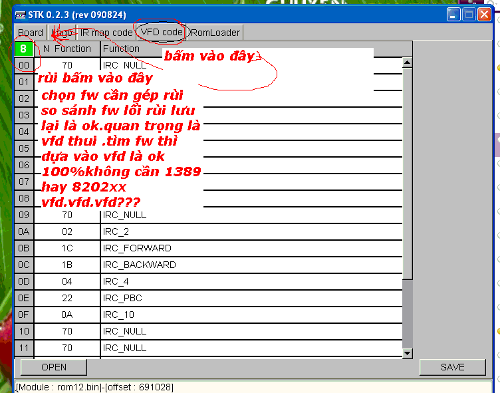This screenshot has width=500, height=393.
Task: Click the IRC_PBC function cell
Action: 251,298
